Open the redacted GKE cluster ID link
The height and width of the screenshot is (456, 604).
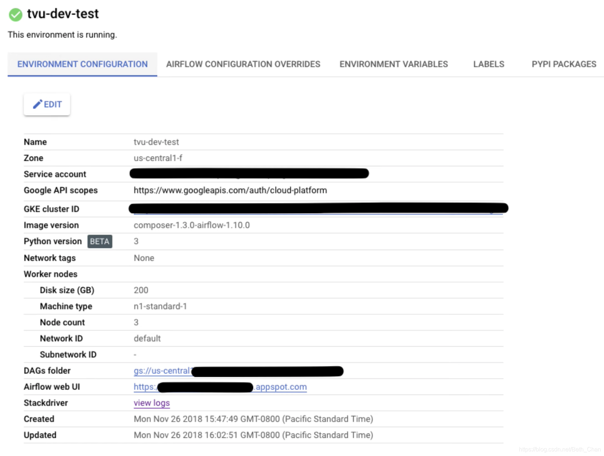point(318,208)
